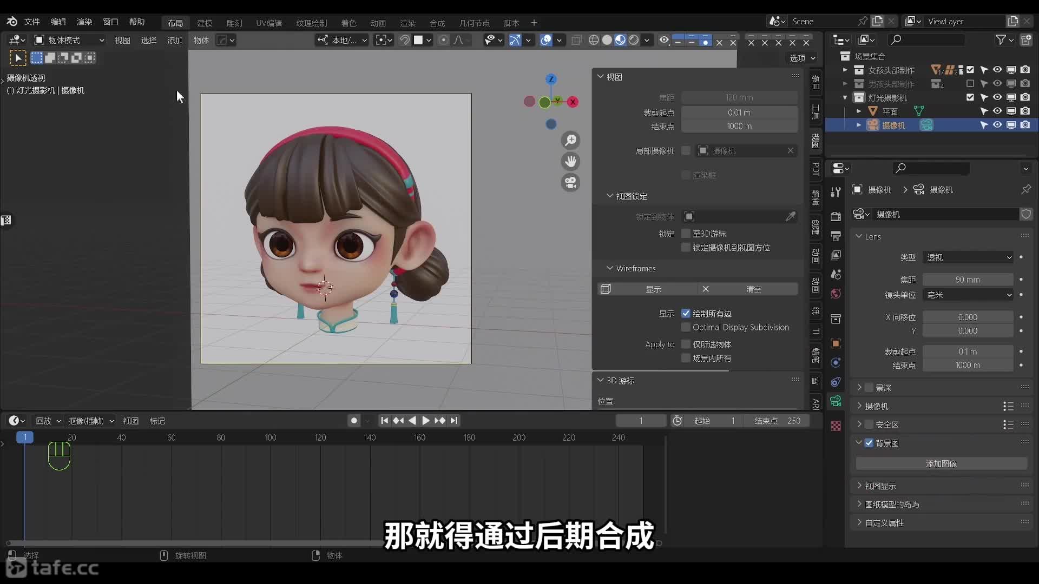Open Scene properties tab
Screen dimensions: 1039x584
point(836,274)
